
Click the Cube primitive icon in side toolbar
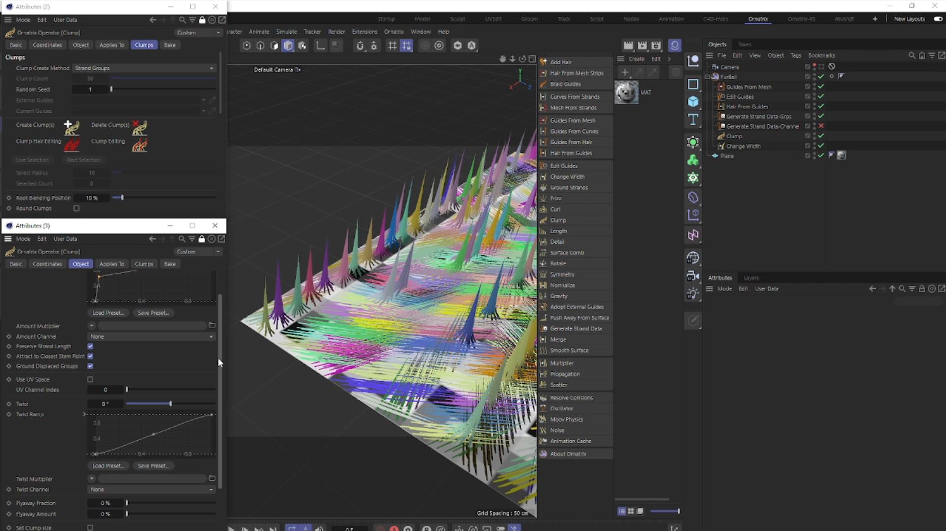pos(693,102)
